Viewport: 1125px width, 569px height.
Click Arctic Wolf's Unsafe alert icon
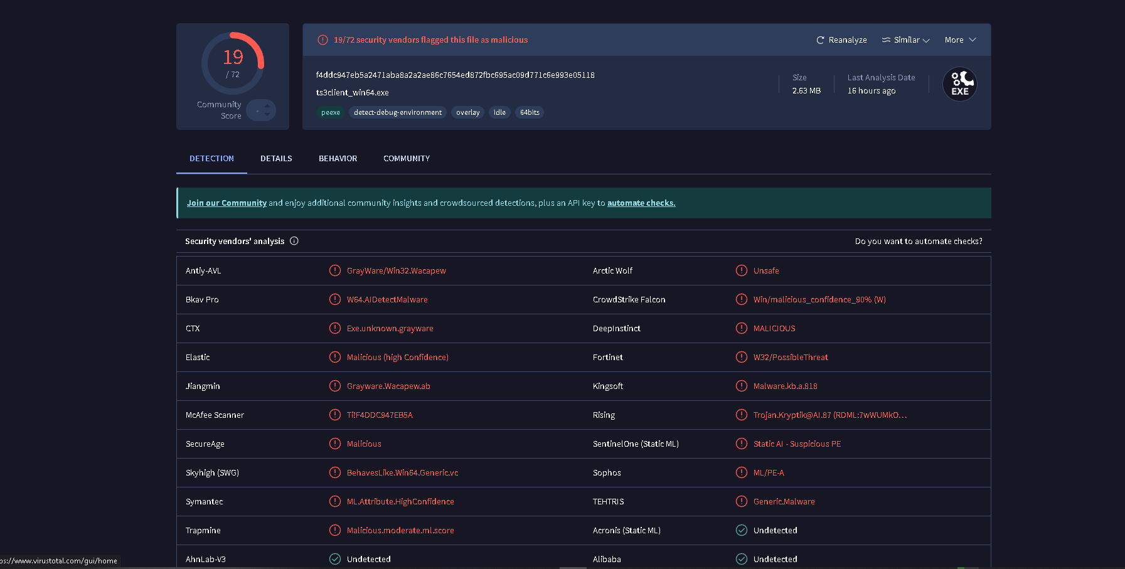tap(742, 271)
